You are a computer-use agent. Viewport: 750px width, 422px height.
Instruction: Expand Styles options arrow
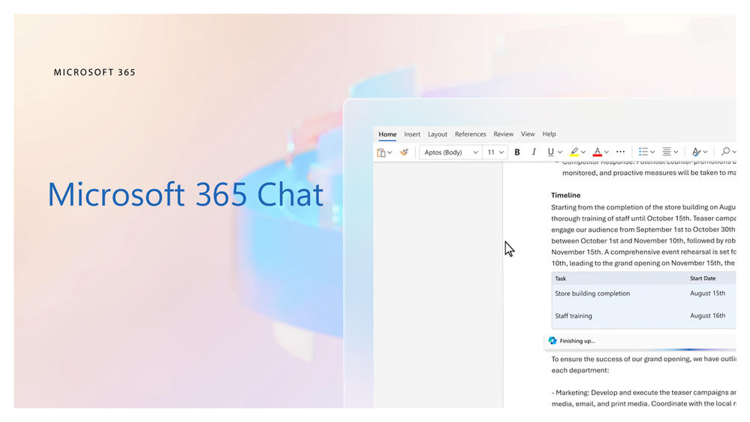(705, 152)
